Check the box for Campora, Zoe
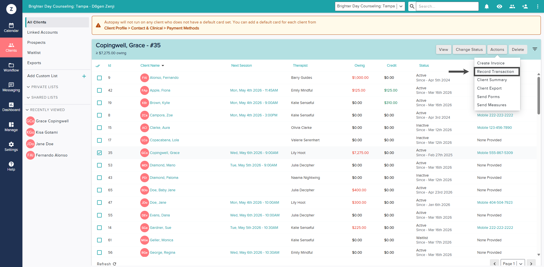 pos(99,115)
